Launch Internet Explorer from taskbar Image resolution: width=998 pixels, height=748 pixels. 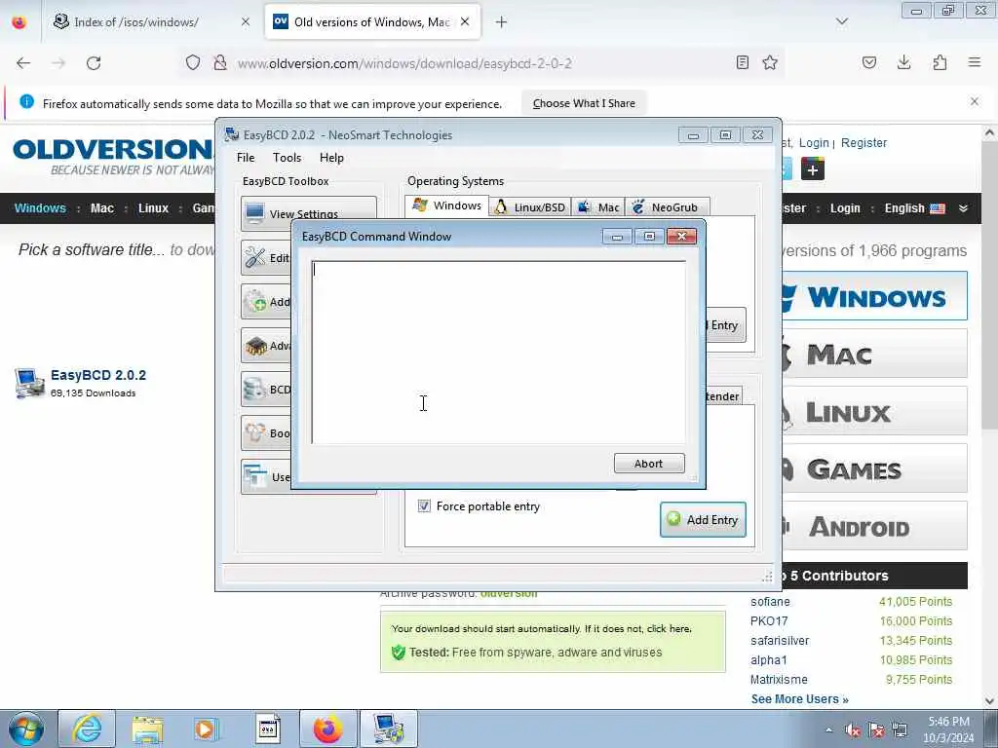(x=87, y=729)
